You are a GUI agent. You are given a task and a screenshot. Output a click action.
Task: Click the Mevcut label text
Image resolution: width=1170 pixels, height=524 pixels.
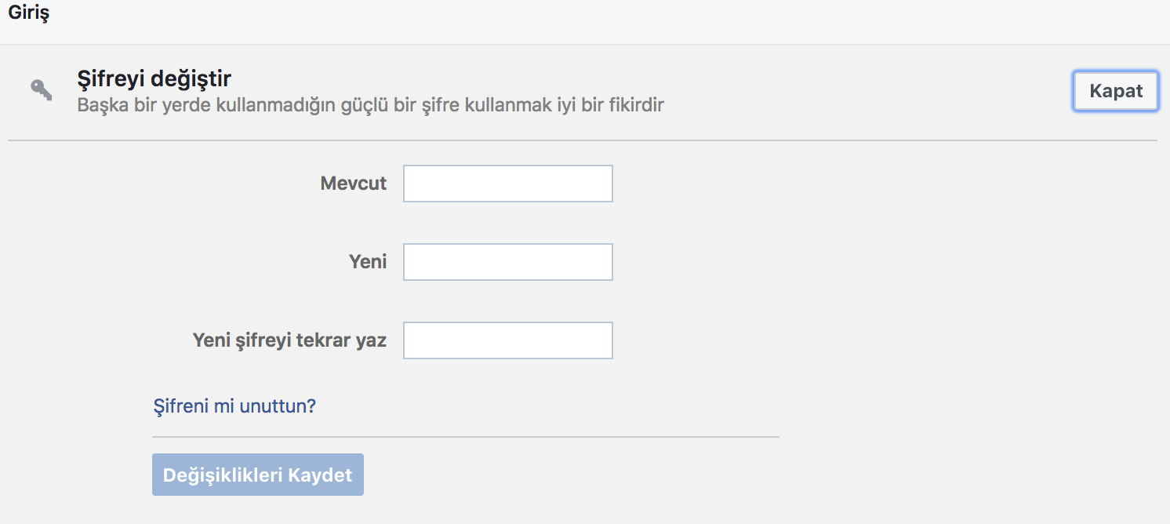(x=354, y=184)
